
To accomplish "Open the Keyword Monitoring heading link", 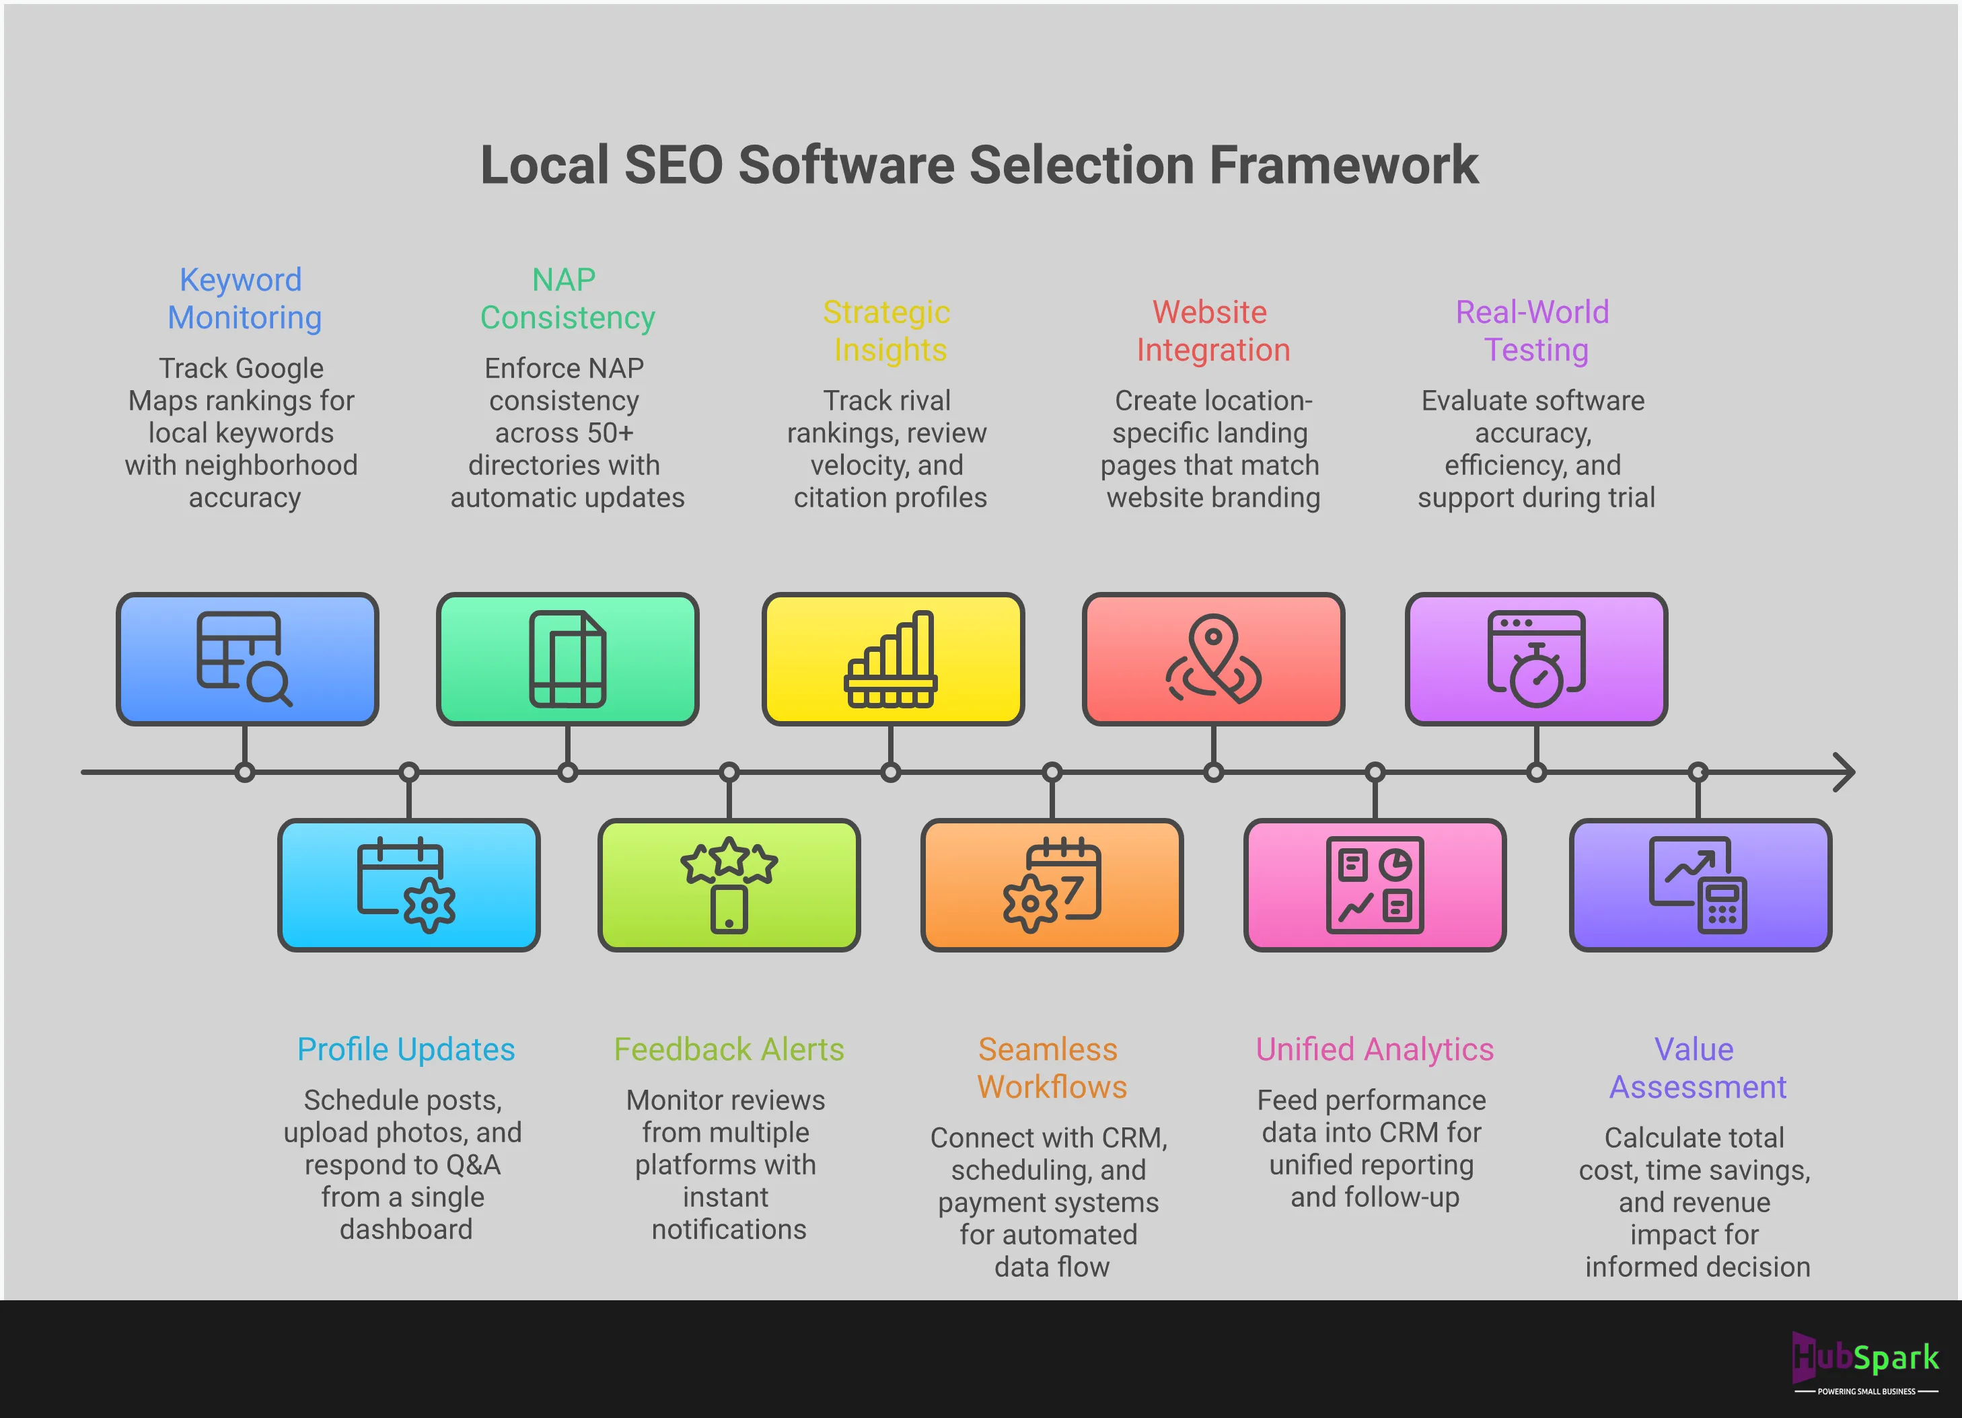I will pos(244,298).
